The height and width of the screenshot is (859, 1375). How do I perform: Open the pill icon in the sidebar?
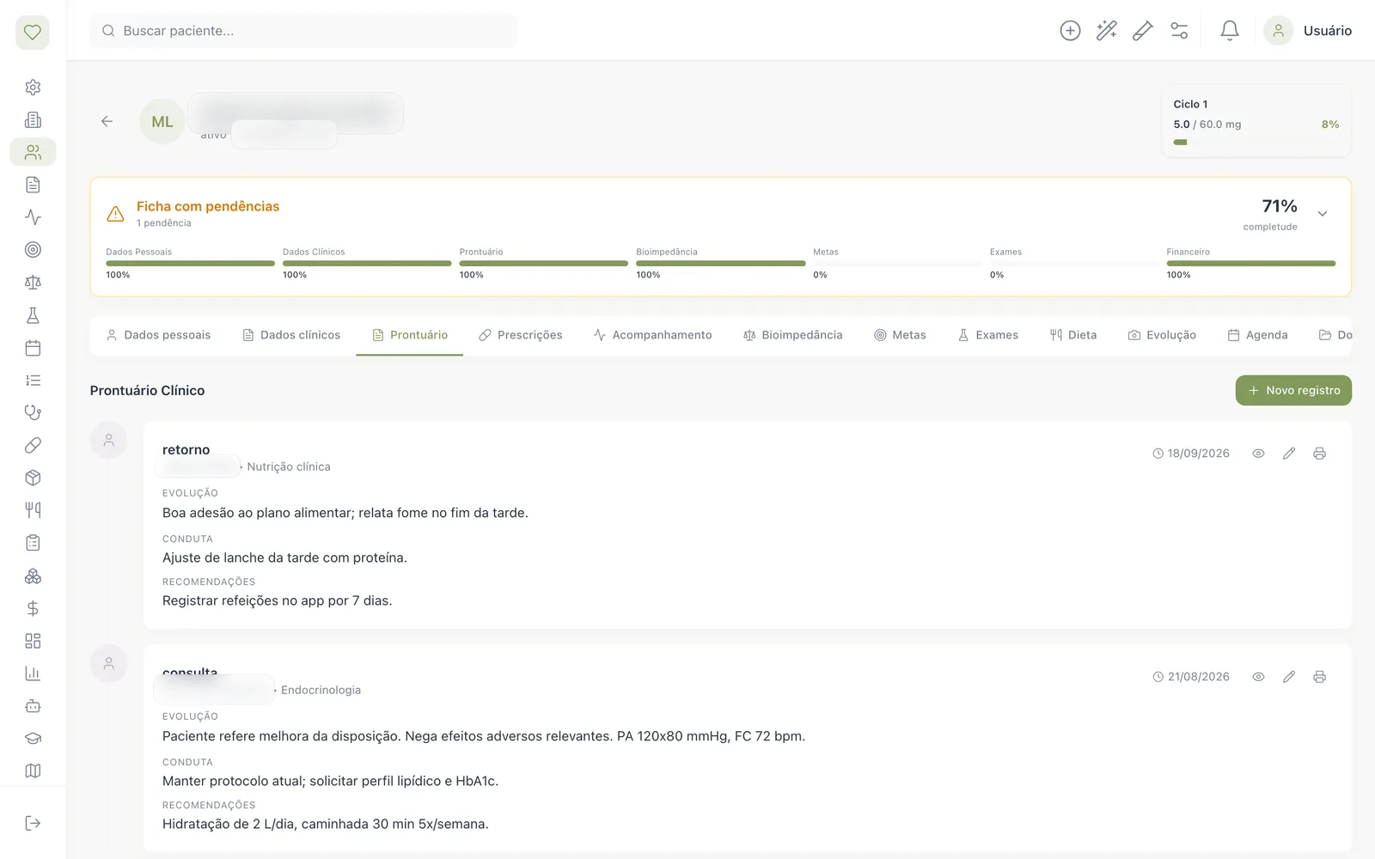point(33,445)
